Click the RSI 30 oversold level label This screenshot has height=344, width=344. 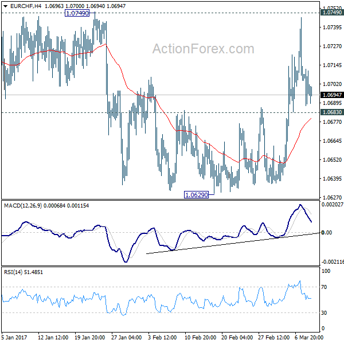tap(324, 313)
